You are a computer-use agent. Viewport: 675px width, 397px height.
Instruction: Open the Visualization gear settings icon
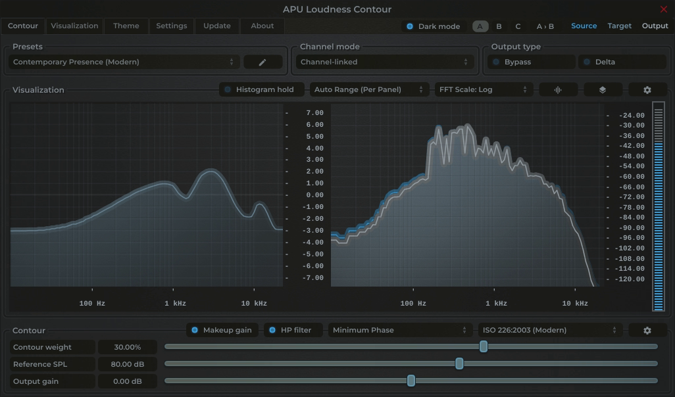click(647, 89)
